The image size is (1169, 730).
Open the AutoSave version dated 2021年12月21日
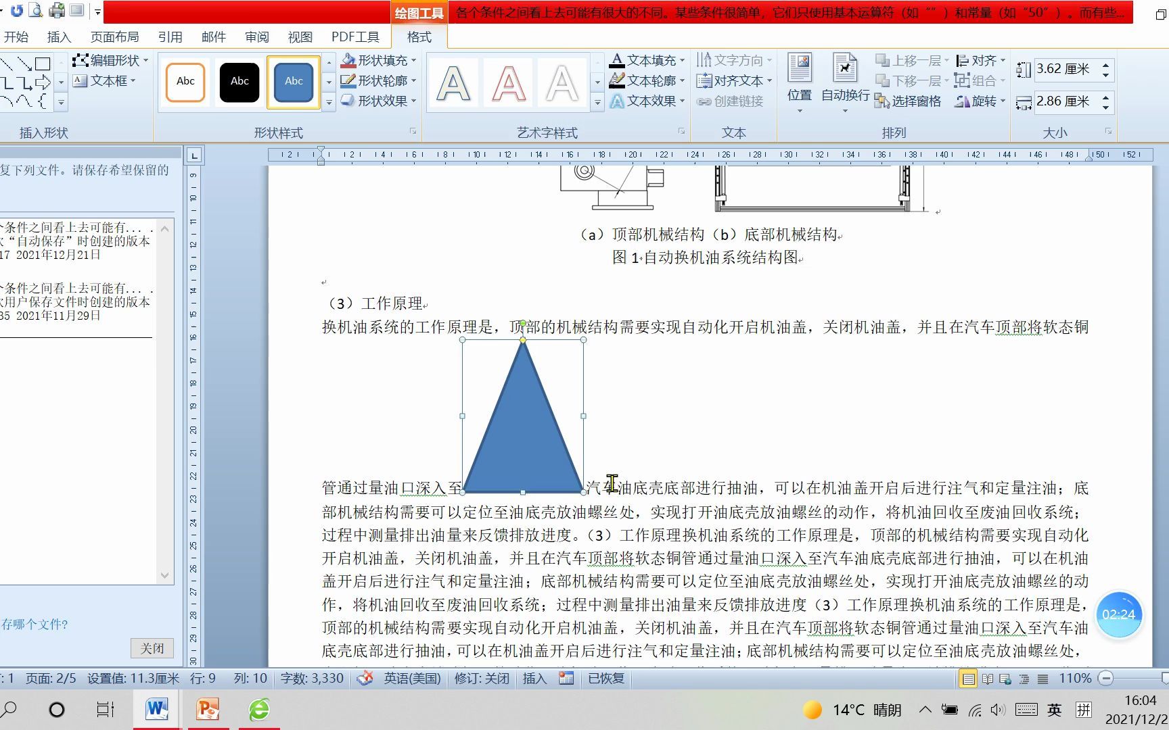click(x=76, y=241)
